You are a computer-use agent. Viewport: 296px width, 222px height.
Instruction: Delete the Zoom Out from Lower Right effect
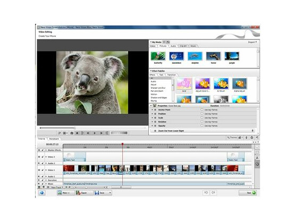point(252,131)
